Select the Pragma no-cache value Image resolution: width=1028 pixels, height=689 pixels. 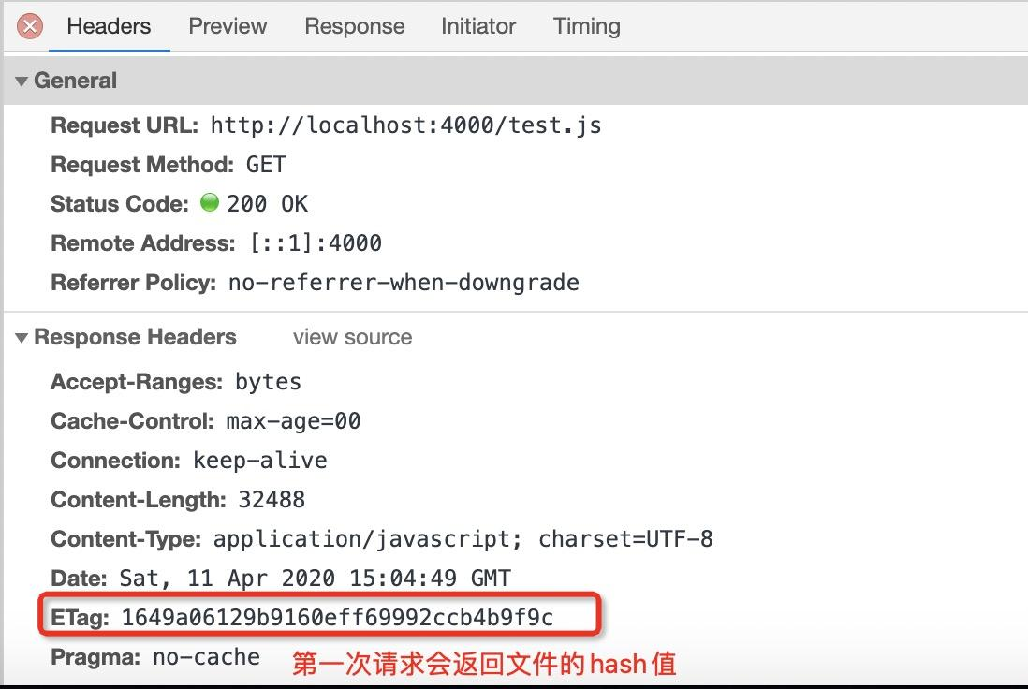coord(207,657)
